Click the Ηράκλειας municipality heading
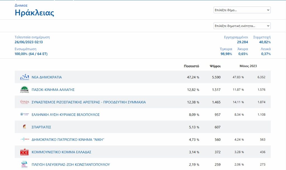Screen dimensions: 286x170 pos(34,13)
